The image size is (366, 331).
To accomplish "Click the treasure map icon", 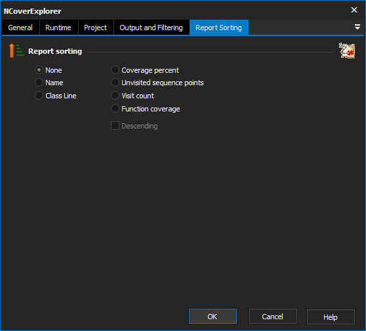I will (347, 50).
